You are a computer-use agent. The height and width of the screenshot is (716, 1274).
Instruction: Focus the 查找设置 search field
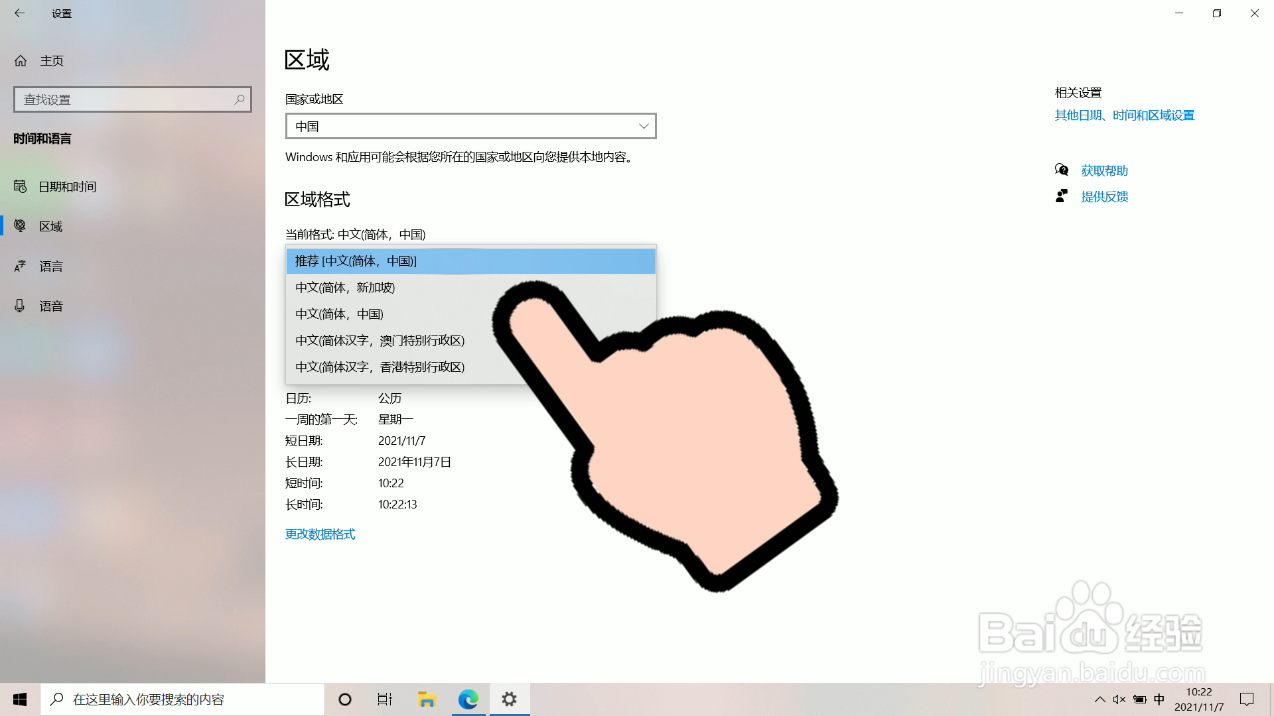tap(133, 99)
